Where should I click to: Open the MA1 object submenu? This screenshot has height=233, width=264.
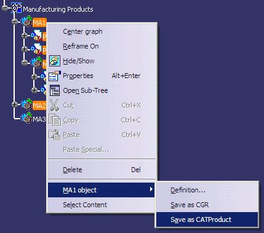pos(102,190)
